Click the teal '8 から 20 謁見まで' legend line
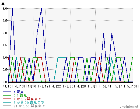 (x=7, y=102)
